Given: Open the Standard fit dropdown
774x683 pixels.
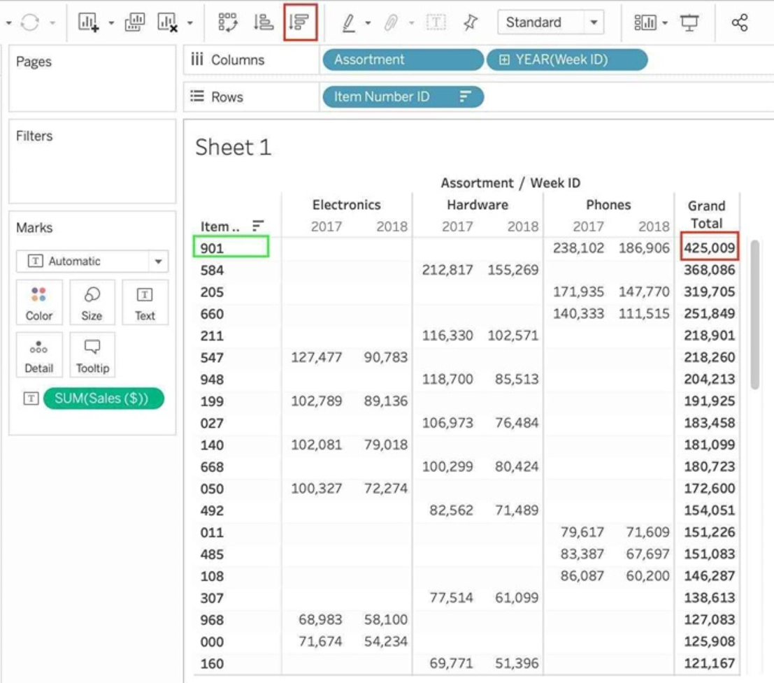Looking at the screenshot, I should (x=594, y=22).
